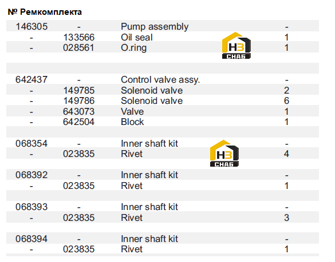This screenshot has width=335, height=262.
Task: Click kit number 068394
Action: pyautogui.click(x=31, y=239)
